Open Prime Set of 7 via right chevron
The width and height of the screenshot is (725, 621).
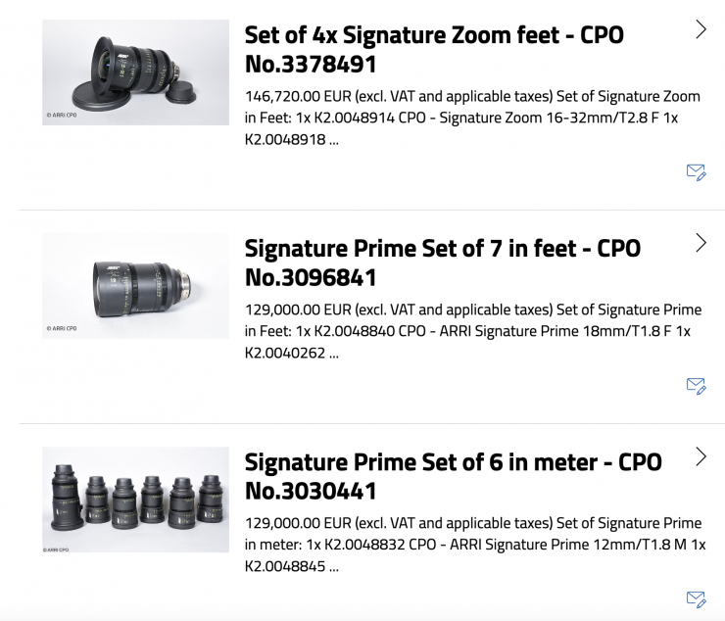coord(701,243)
